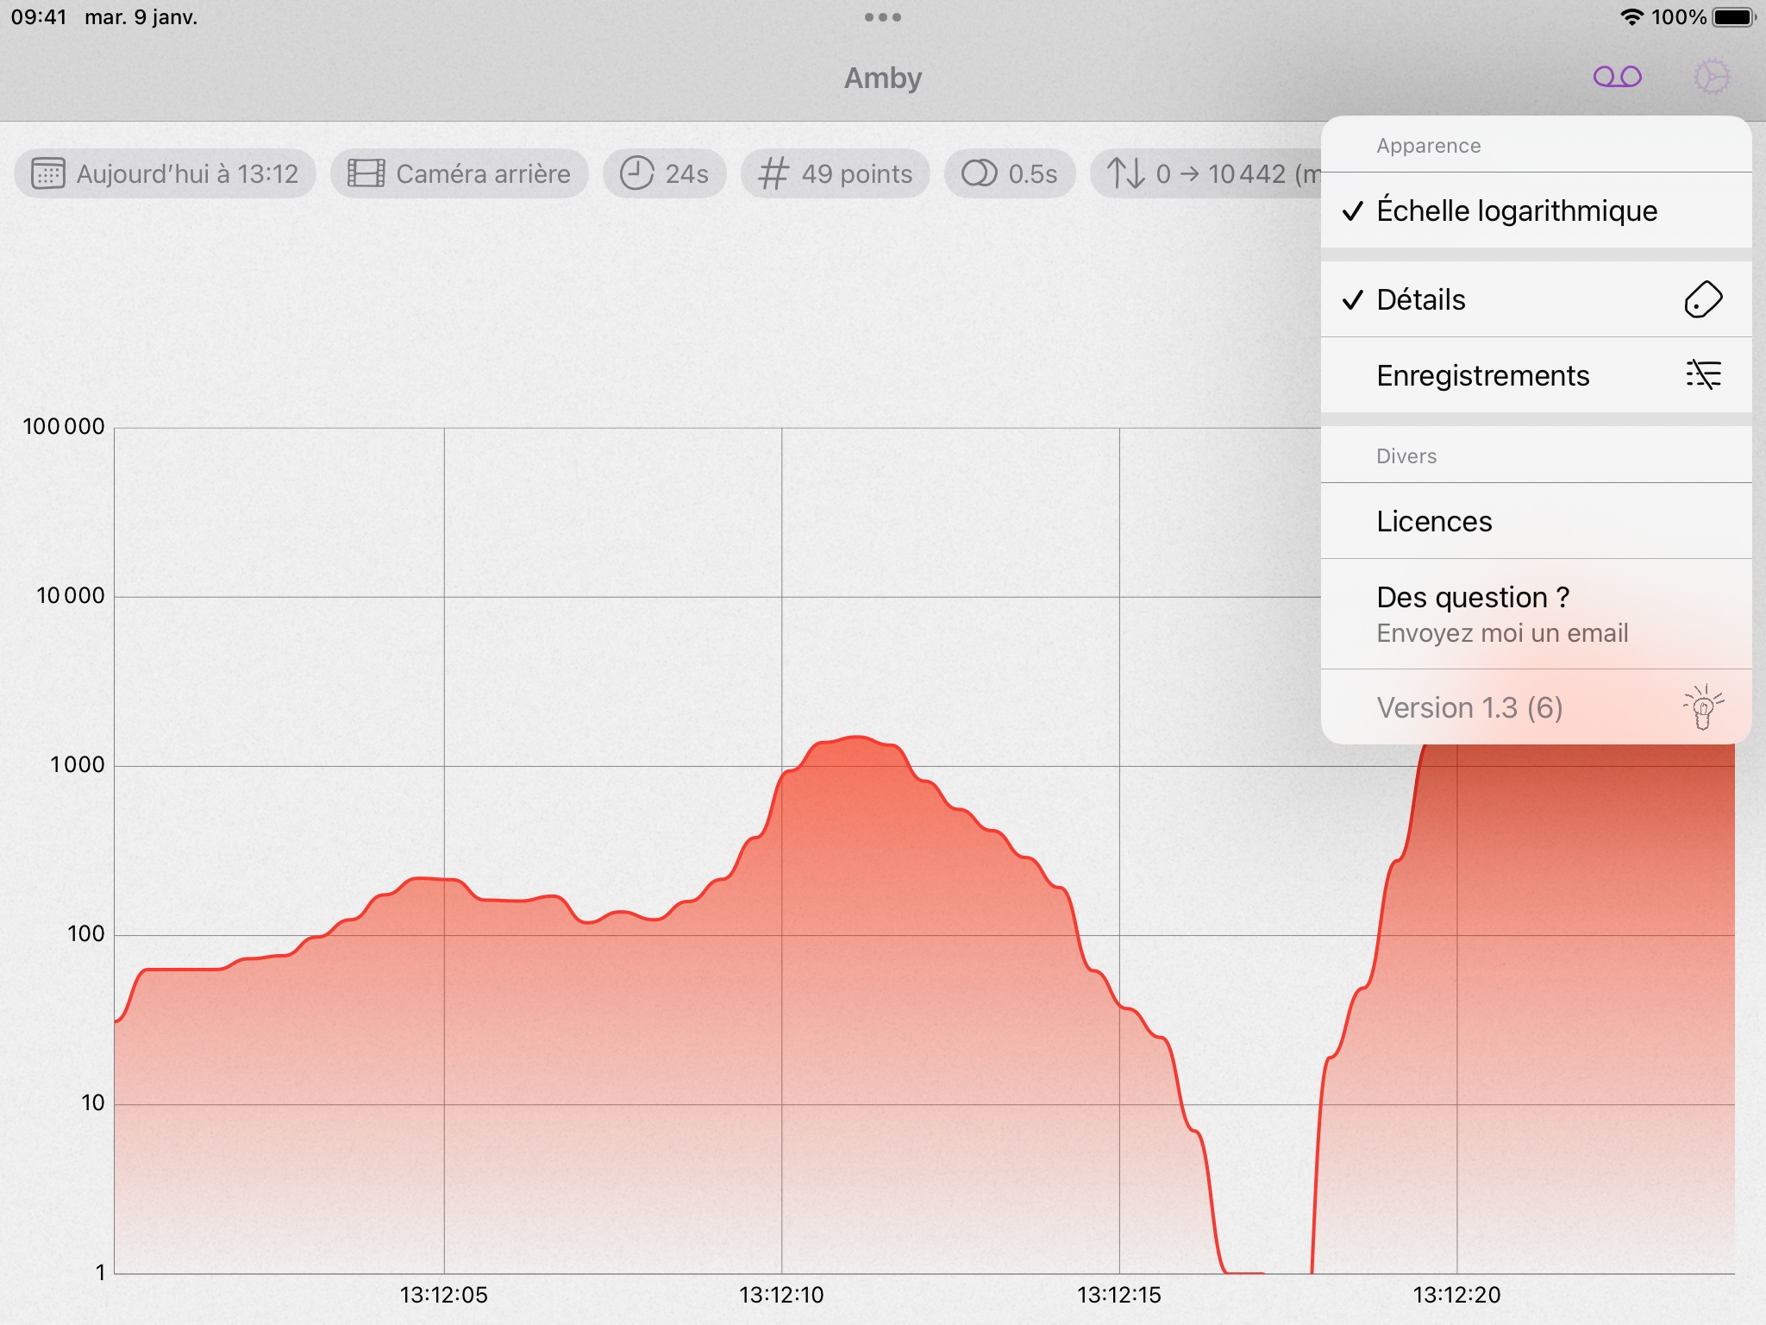The width and height of the screenshot is (1766, 1325).
Task: Tap the up-down arrows range icon
Action: 1126,173
